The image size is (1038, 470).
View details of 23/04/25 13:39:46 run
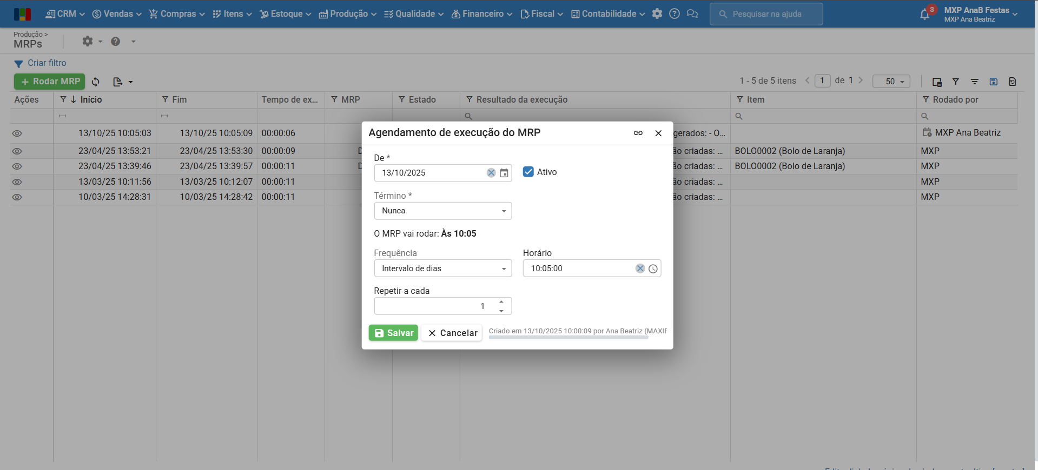pyautogui.click(x=17, y=166)
